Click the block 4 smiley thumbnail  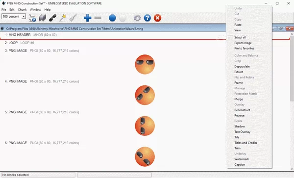pyautogui.click(x=145, y=95)
